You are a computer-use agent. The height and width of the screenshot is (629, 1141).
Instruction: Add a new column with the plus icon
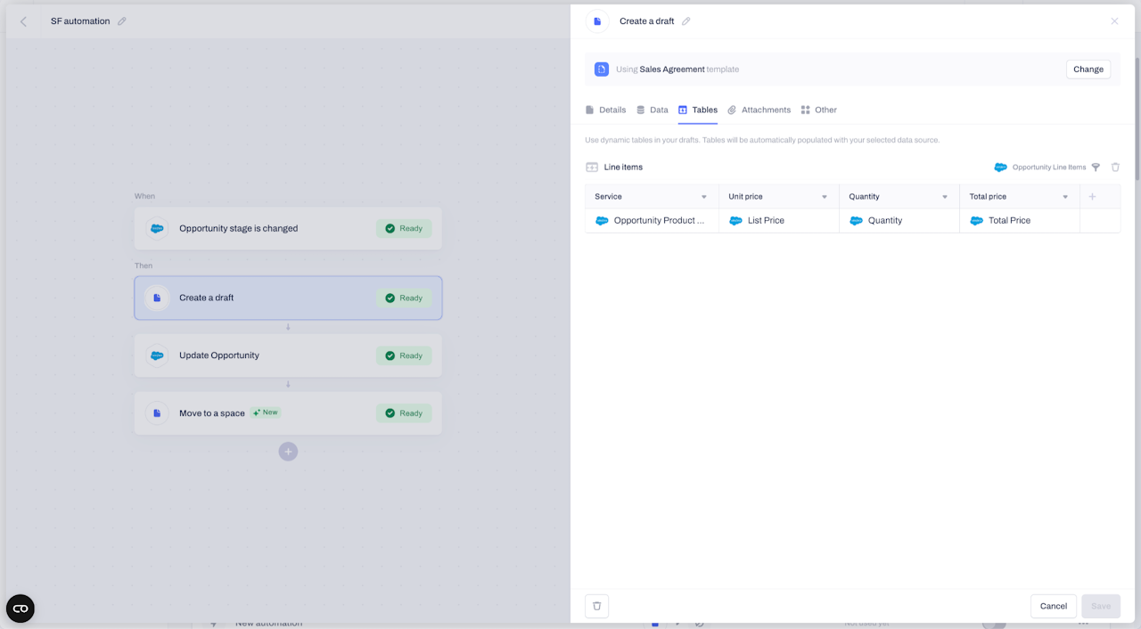1093,197
